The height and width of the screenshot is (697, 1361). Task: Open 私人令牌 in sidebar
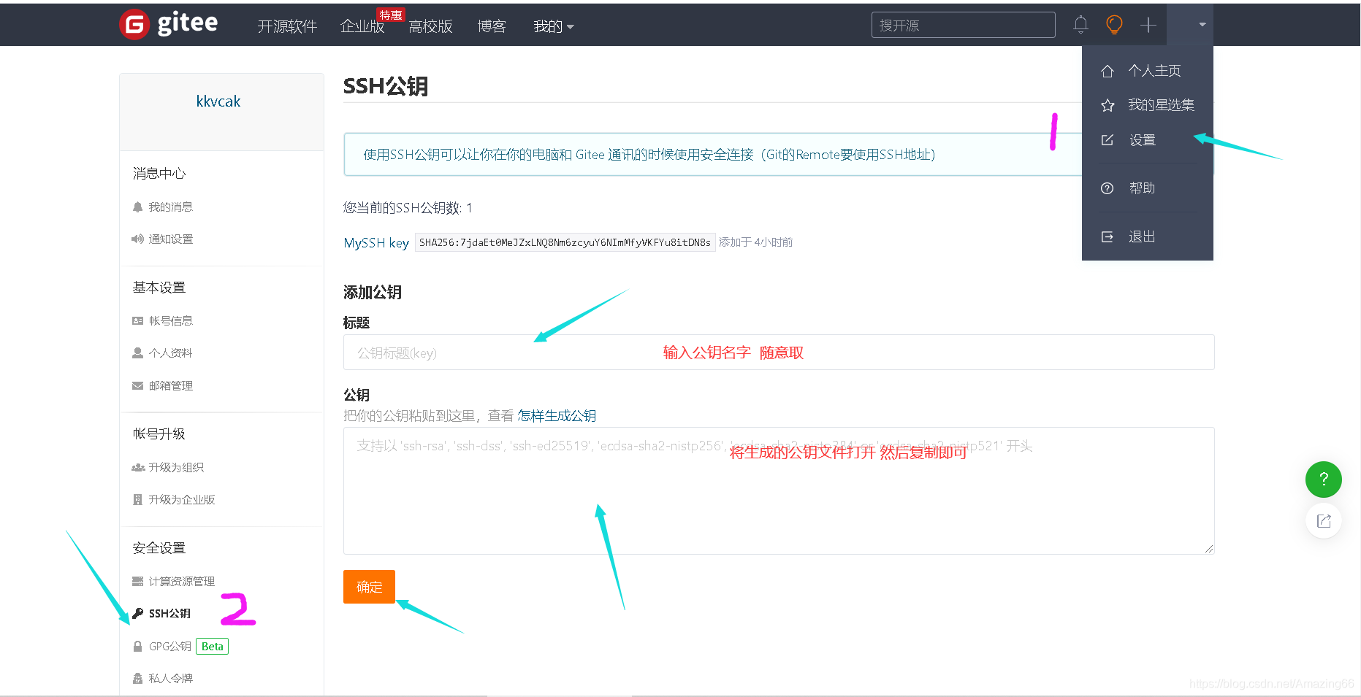[x=170, y=679]
